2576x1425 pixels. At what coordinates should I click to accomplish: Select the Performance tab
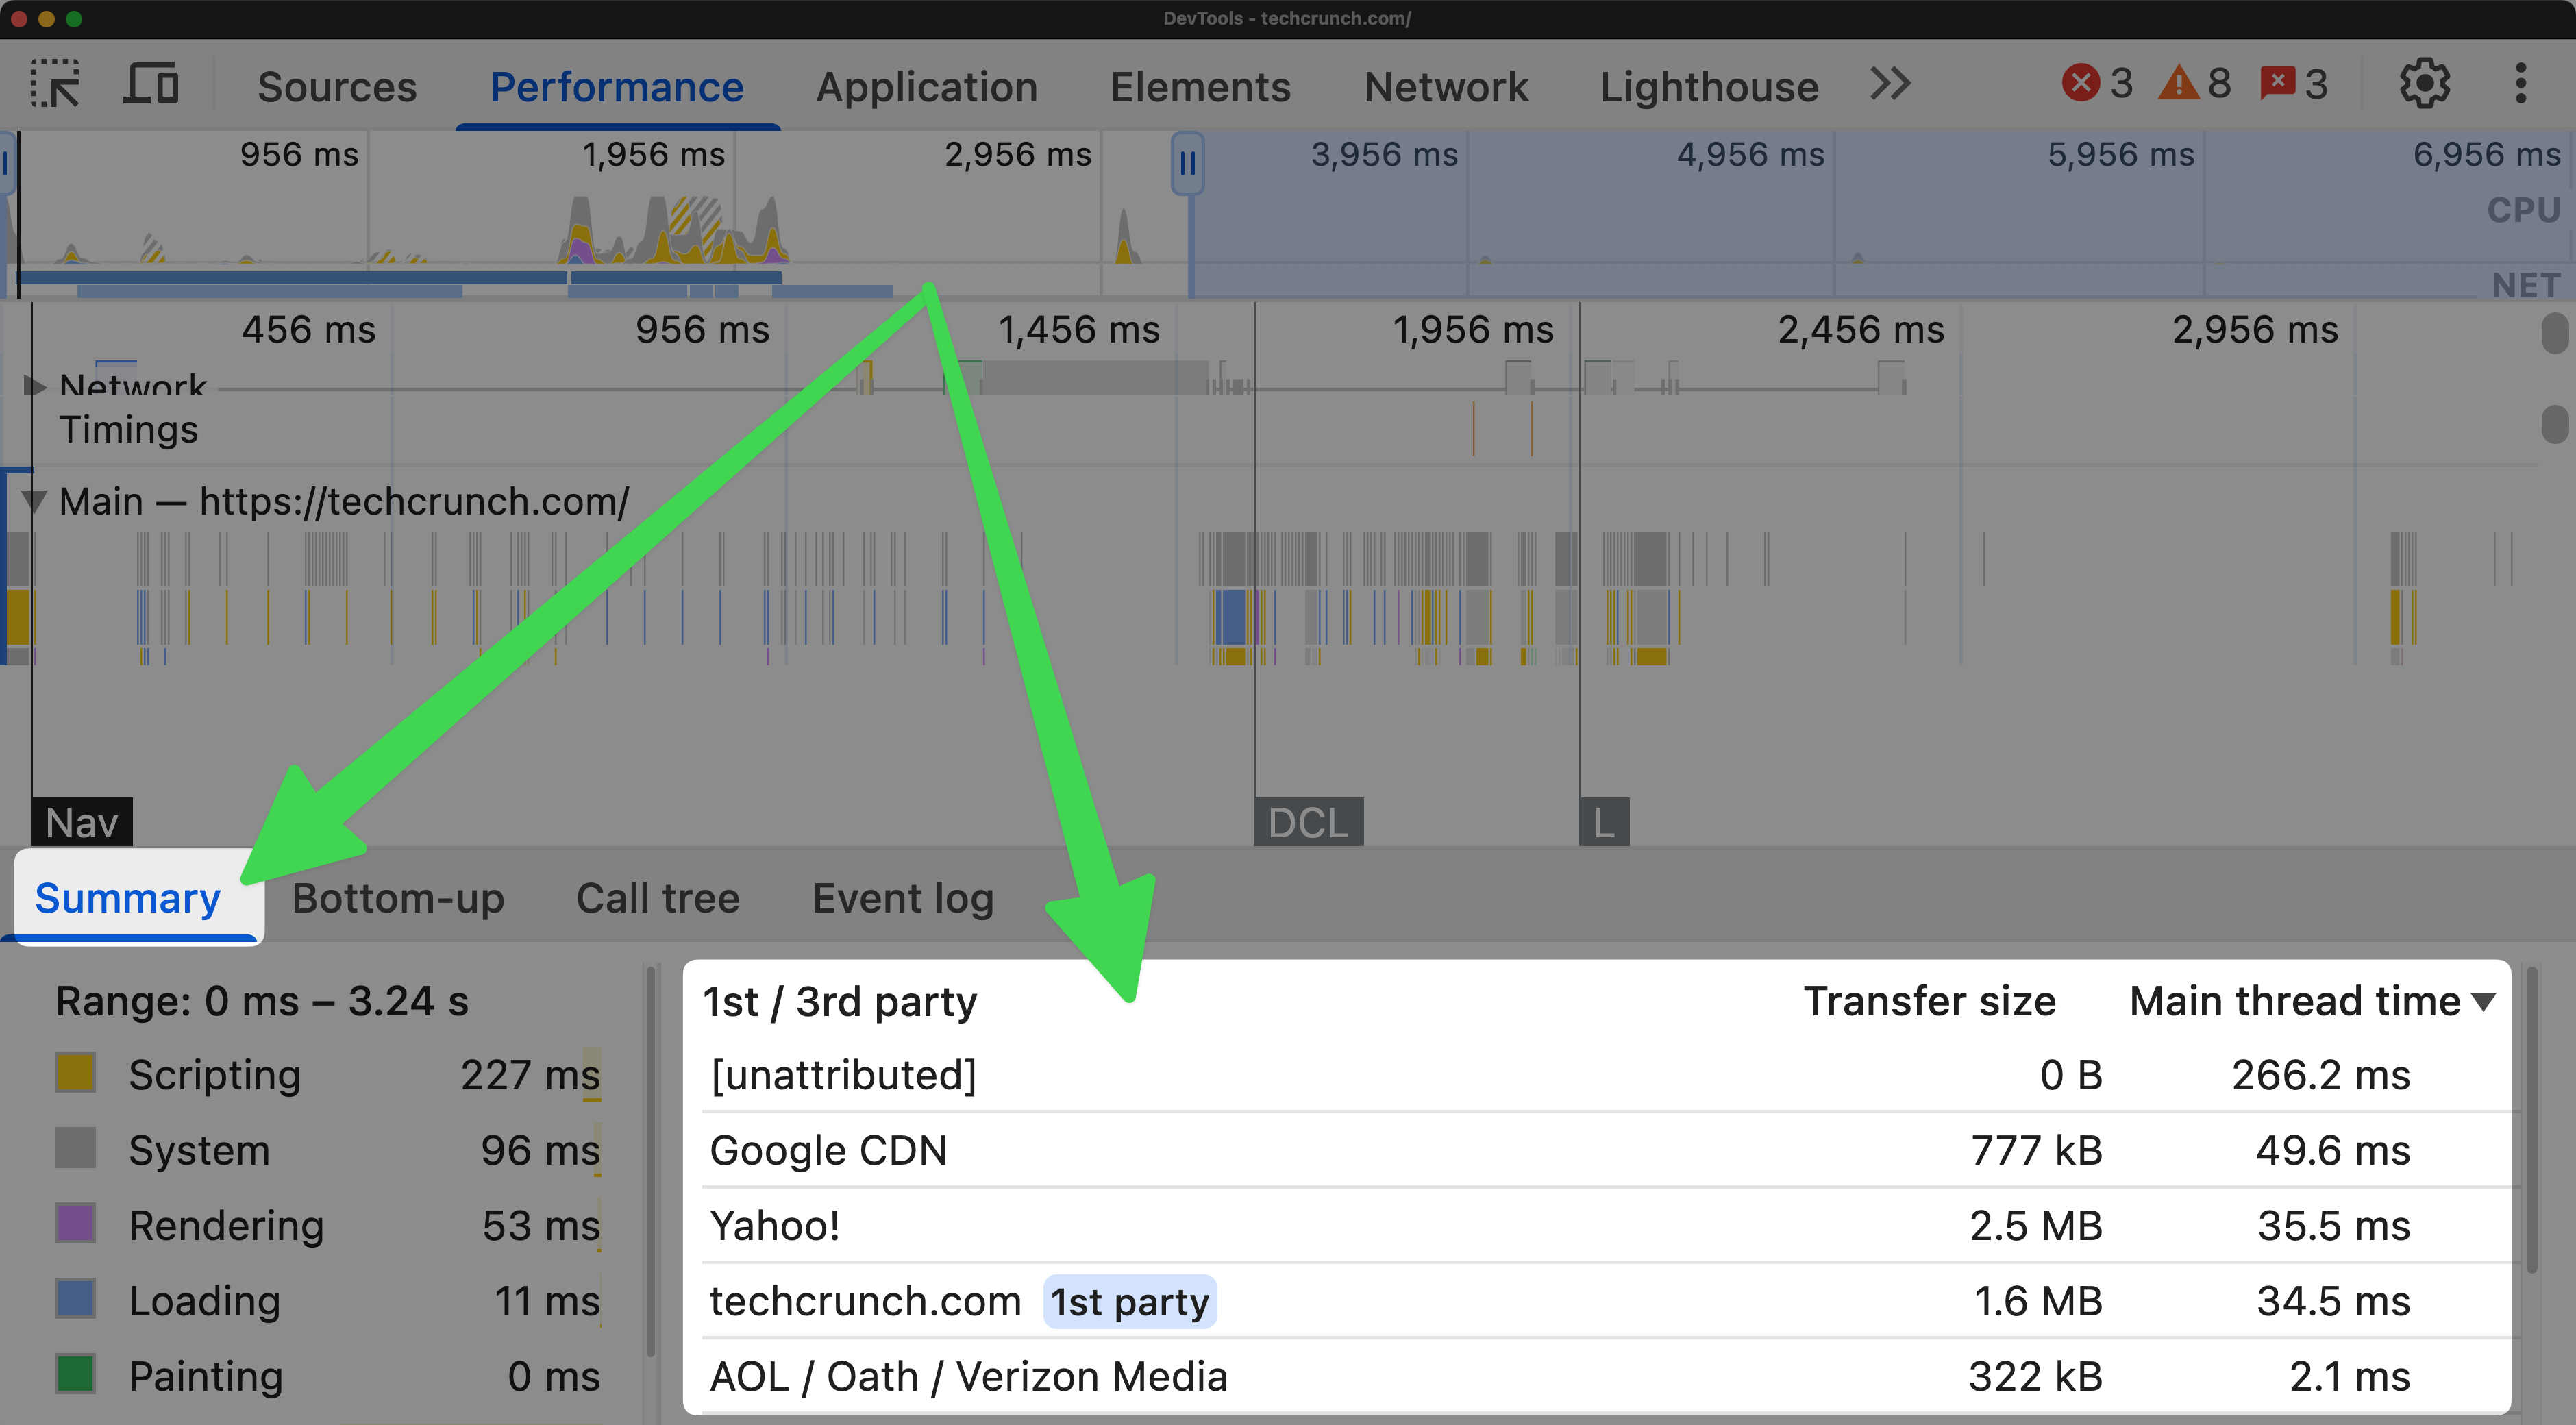click(617, 87)
